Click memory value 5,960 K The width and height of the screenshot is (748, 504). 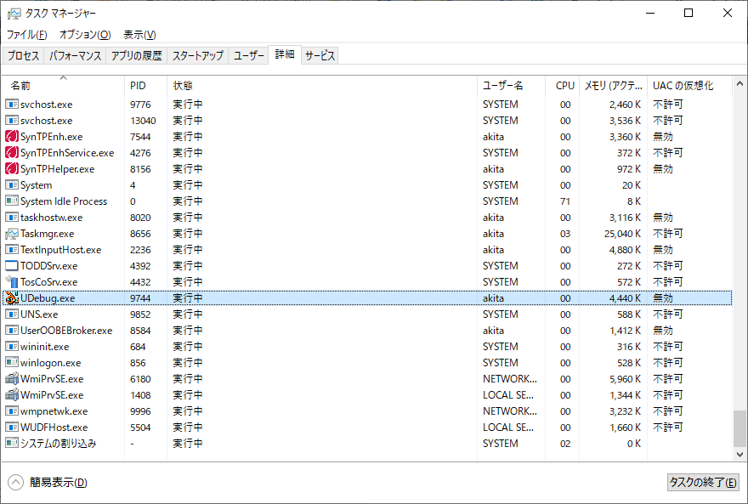[x=625, y=378]
